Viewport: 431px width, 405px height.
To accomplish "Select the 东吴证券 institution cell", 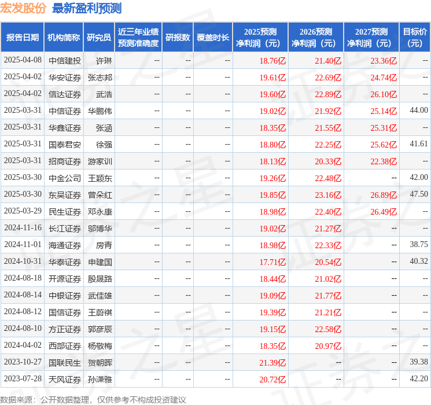I will pos(65,195).
